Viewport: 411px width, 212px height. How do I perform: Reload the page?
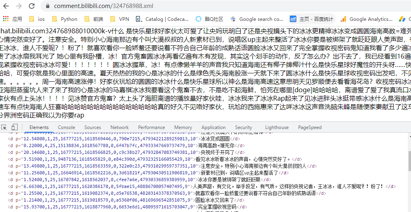point(32,6)
